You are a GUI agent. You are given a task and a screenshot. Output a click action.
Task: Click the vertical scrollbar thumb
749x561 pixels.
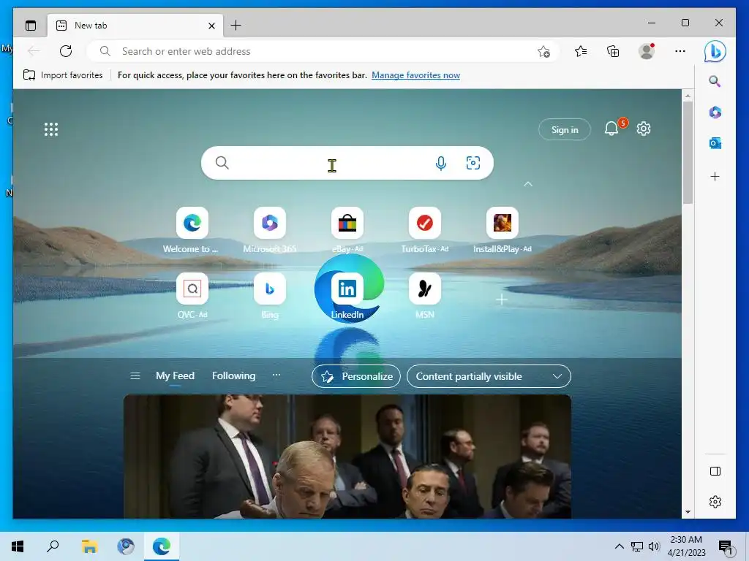688,153
